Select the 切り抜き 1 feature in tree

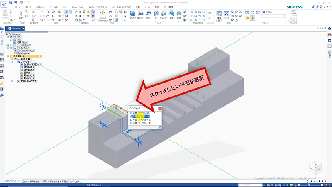tap(28, 67)
